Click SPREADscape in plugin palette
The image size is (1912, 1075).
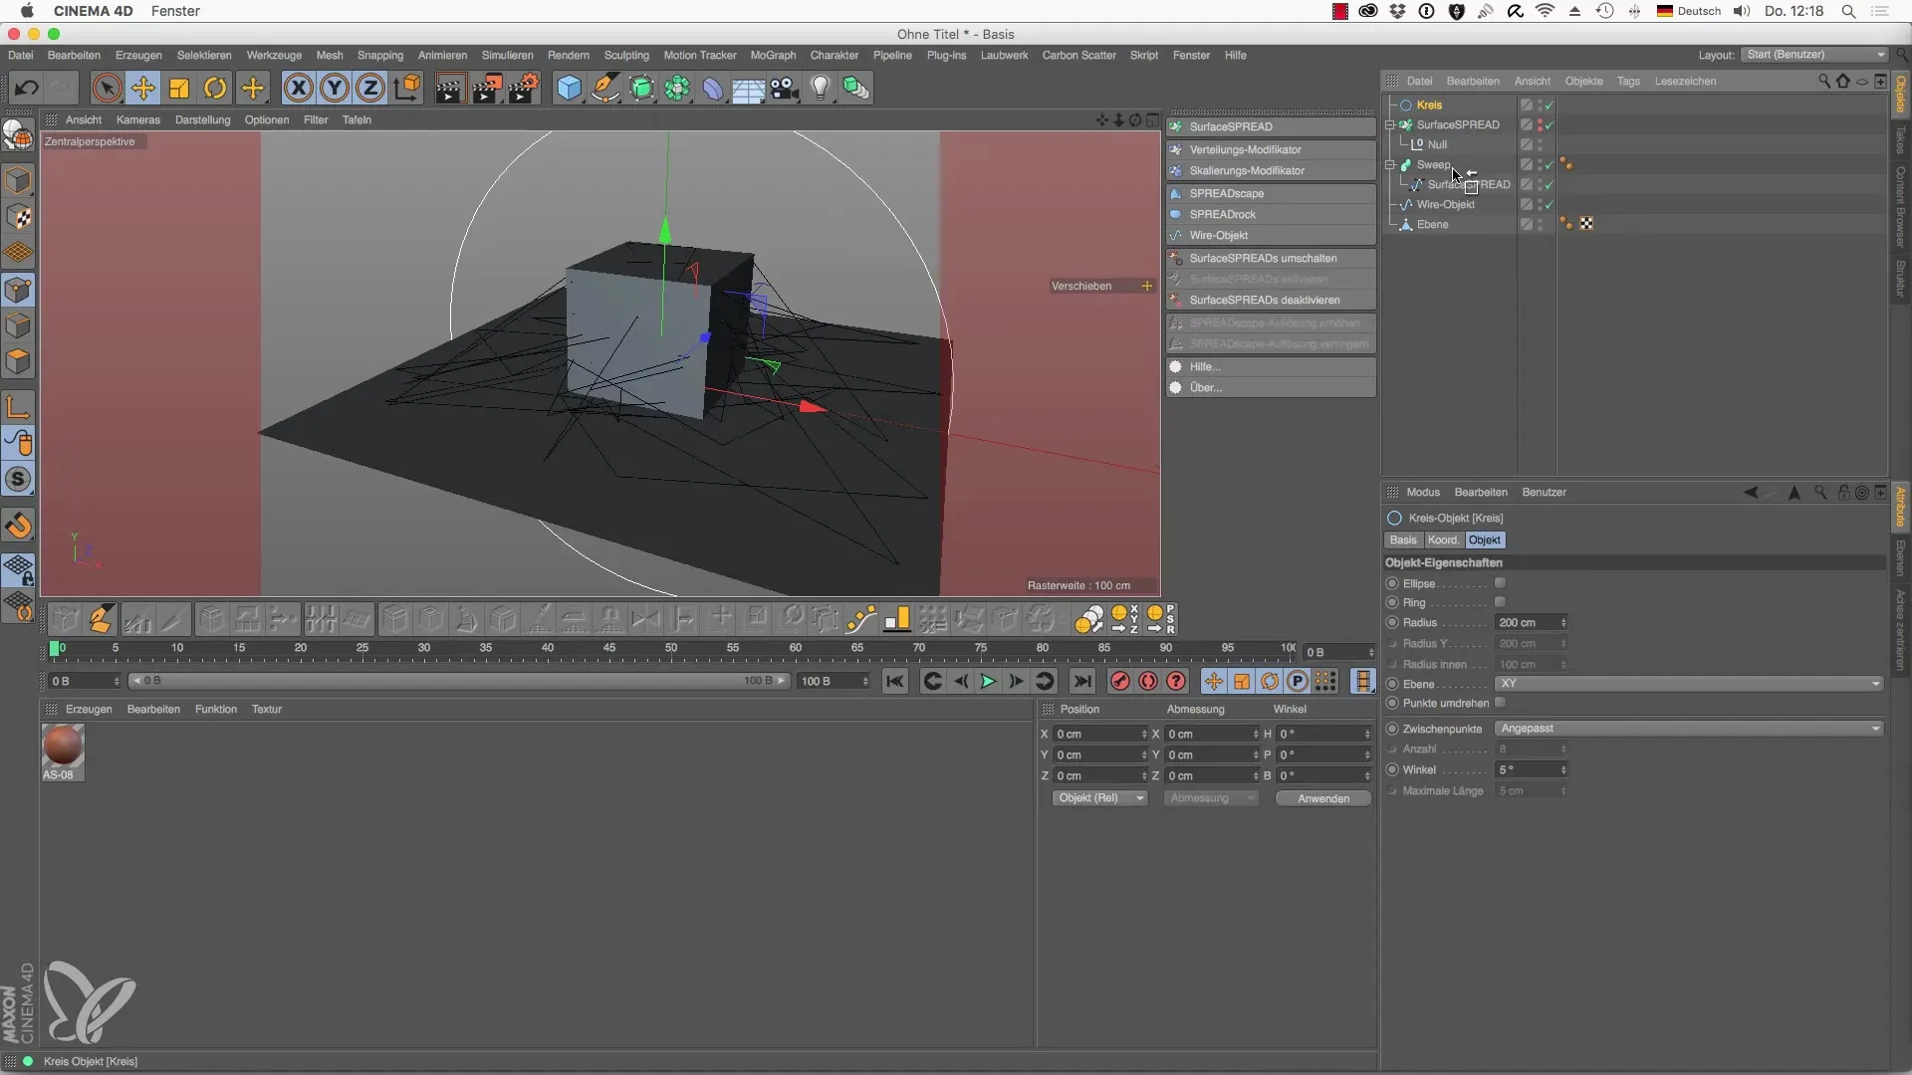tap(1271, 193)
